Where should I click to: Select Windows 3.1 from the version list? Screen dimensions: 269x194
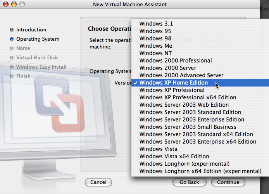pos(156,24)
